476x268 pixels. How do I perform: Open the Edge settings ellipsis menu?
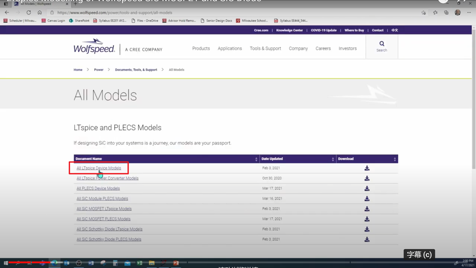[469, 12]
